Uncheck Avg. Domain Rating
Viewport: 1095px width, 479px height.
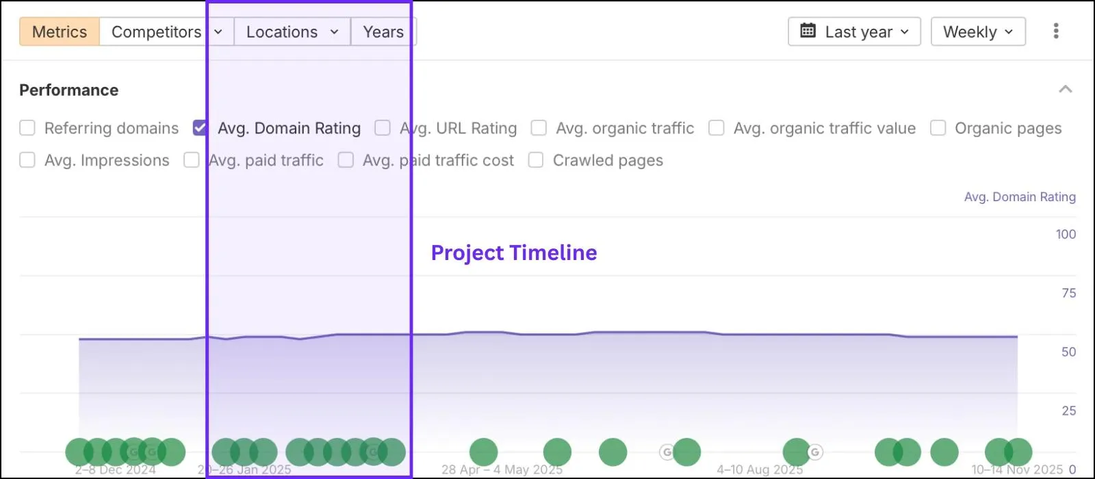[200, 128]
